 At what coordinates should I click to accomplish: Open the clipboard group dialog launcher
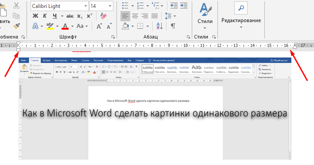[x=23, y=37]
